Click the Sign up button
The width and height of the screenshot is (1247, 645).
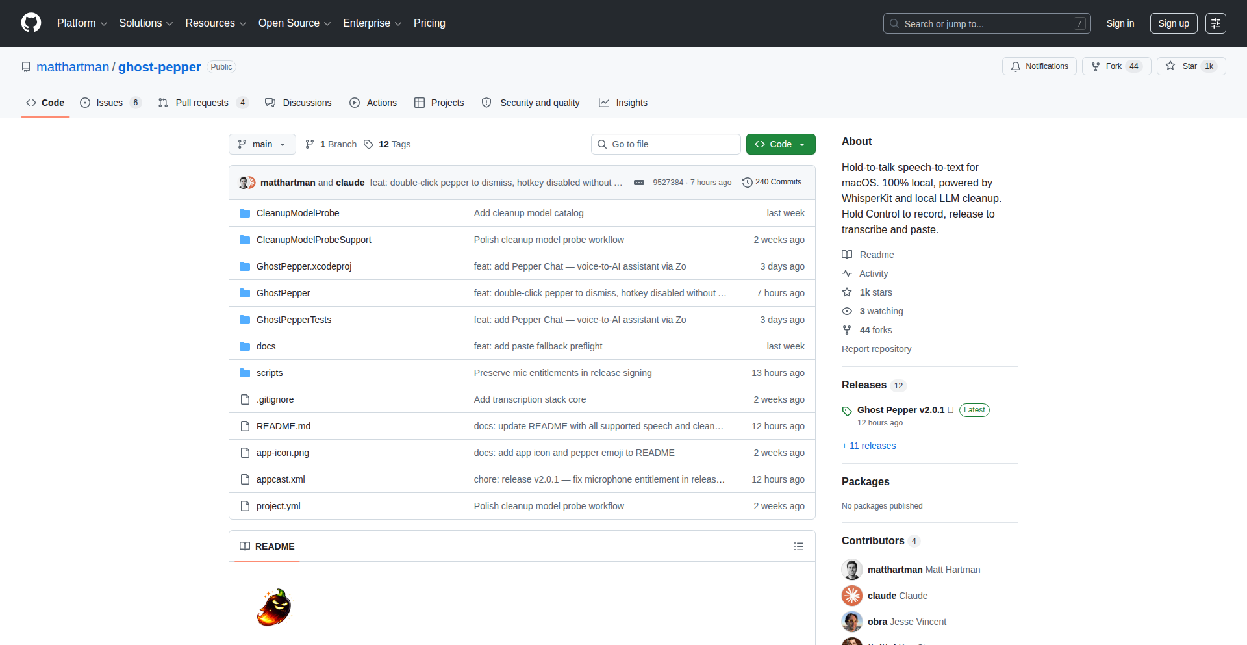coord(1173,23)
